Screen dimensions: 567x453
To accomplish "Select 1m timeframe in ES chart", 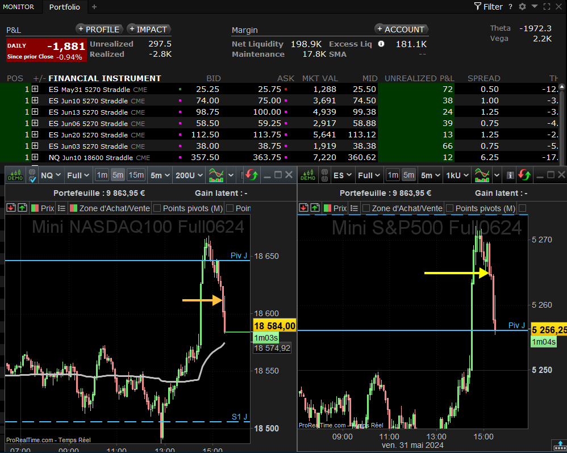I will point(393,175).
